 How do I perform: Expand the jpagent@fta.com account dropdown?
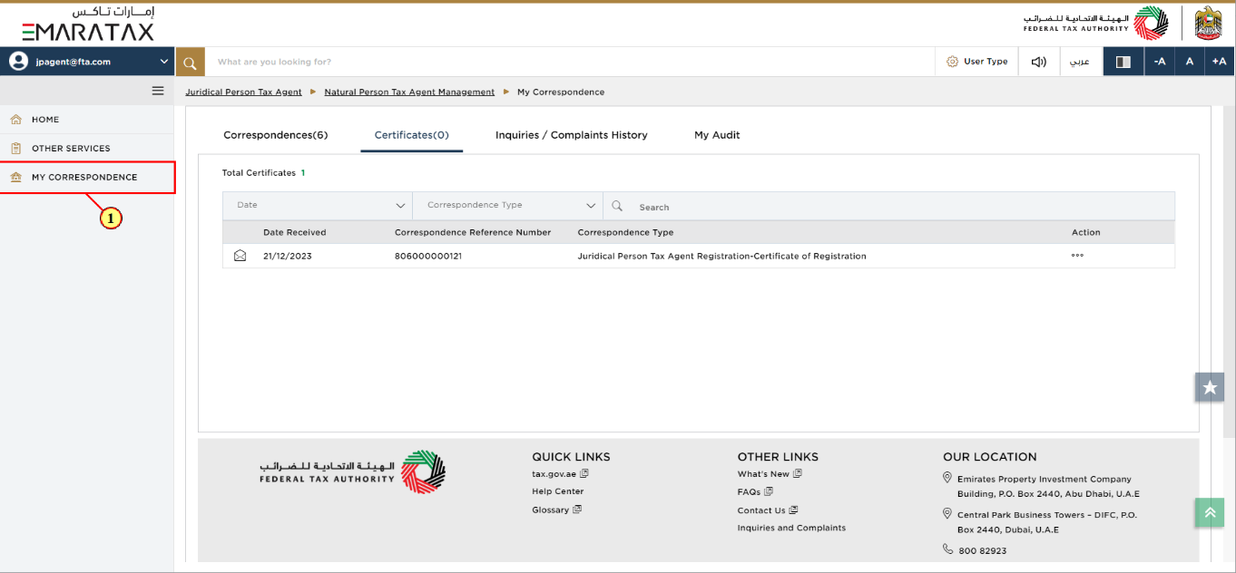coord(164,62)
